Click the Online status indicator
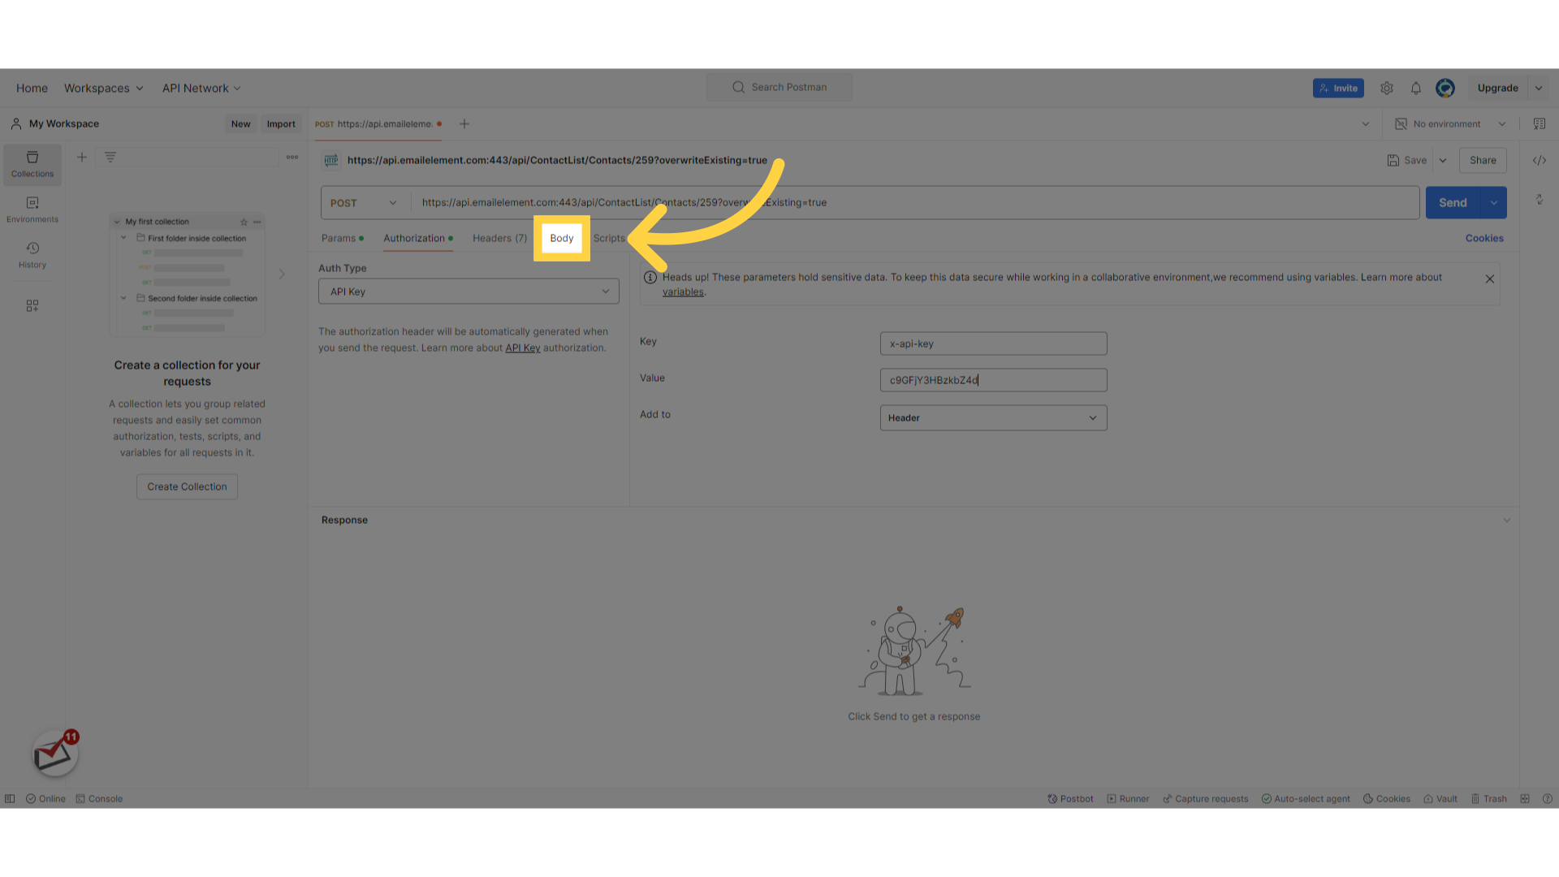Image resolution: width=1559 pixels, height=877 pixels. click(45, 799)
